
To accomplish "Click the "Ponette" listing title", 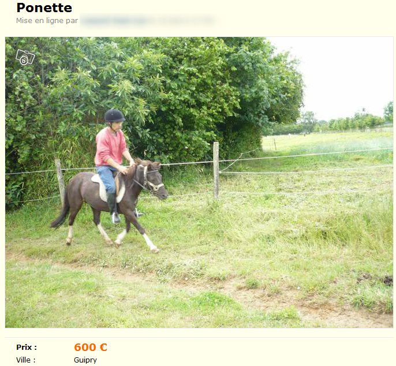I will tap(44, 8).
